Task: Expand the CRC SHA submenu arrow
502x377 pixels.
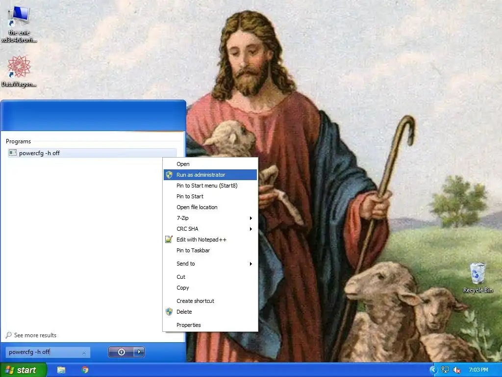Action: pyautogui.click(x=251, y=229)
